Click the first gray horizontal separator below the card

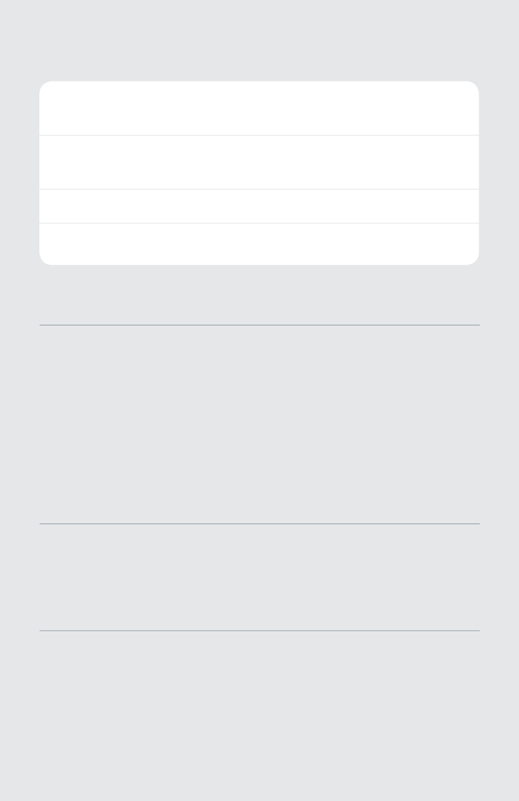259,325
